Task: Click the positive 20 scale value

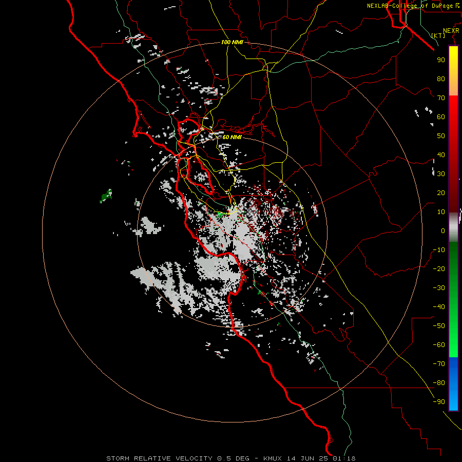Action: click(x=441, y=193)
